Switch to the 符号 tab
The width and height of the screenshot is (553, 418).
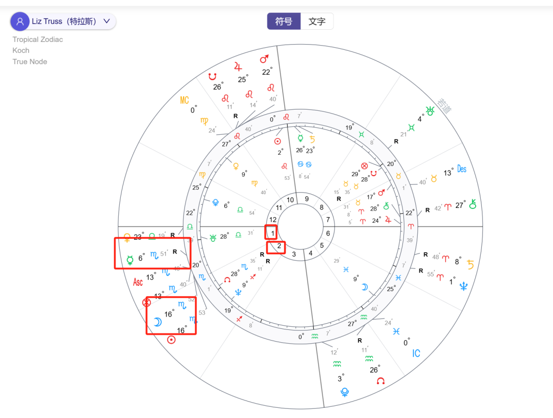point(284,21)
